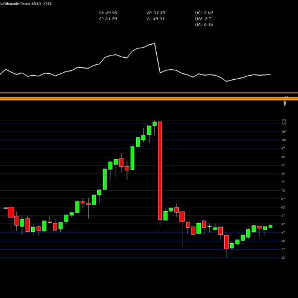Screen dimensions: 298x298
Task: Click the OC: 2.62 value
Action: (x=204, y=13)
